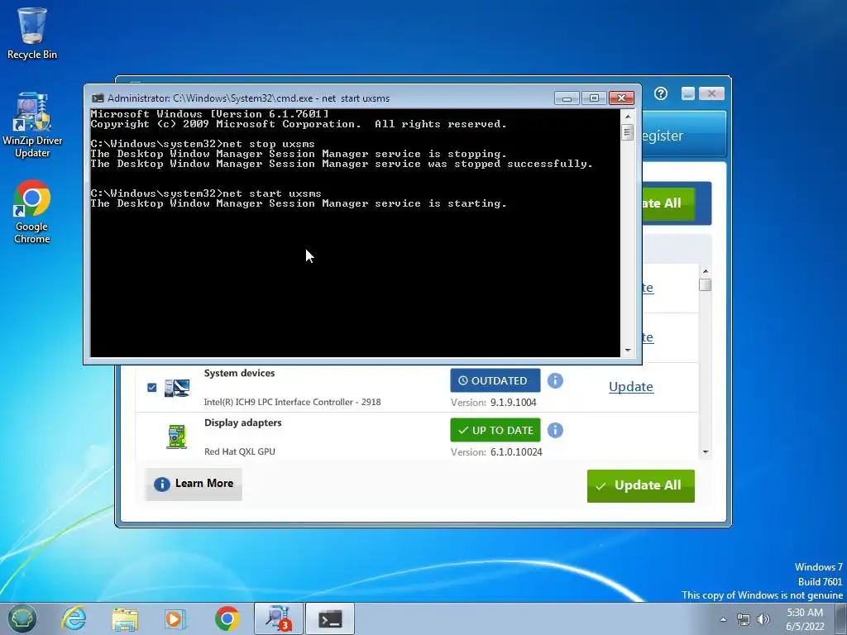Click the driver list scroll-down arrow

705,452
